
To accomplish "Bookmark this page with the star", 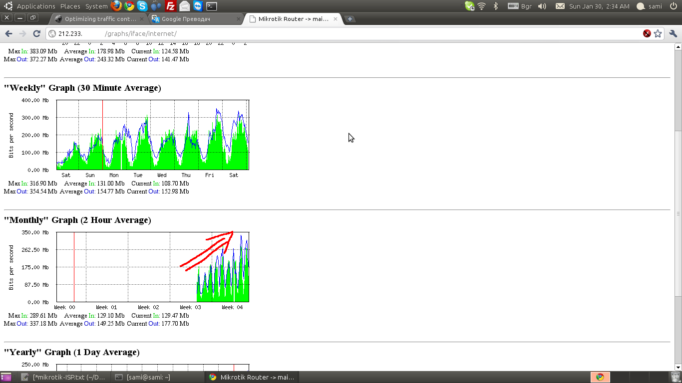I will (x=658, y=33).
